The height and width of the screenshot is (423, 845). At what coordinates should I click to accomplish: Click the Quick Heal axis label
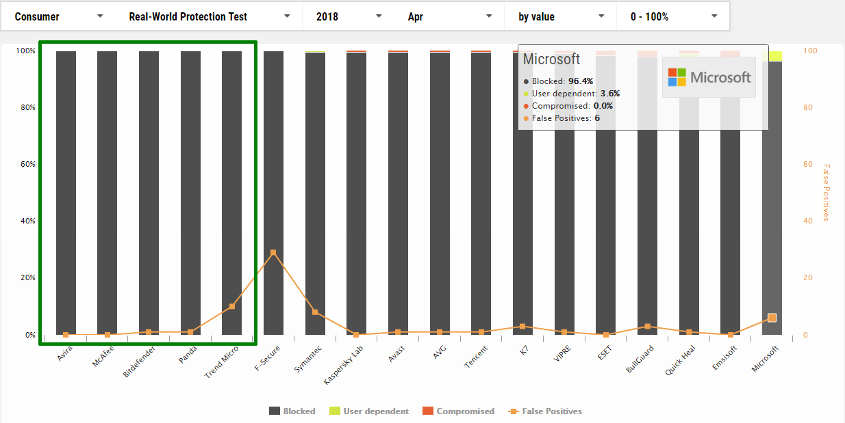[x=681, y=360]
